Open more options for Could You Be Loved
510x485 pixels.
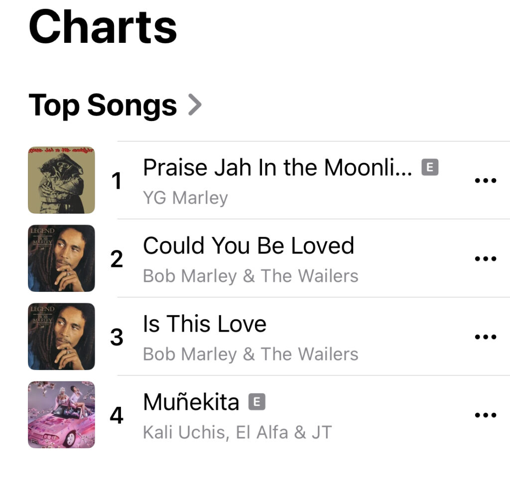pos(486,259)
